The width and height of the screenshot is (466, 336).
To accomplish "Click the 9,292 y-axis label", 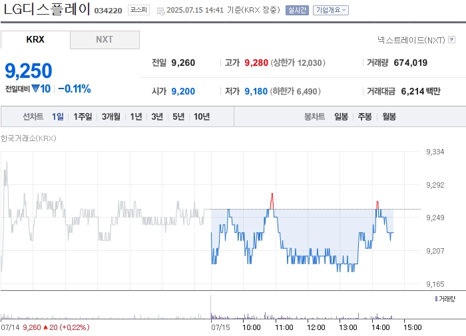I will 435,185.
